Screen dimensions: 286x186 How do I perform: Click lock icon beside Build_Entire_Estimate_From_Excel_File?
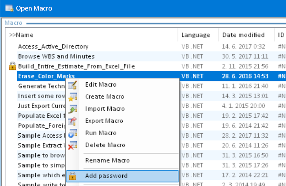12,66
